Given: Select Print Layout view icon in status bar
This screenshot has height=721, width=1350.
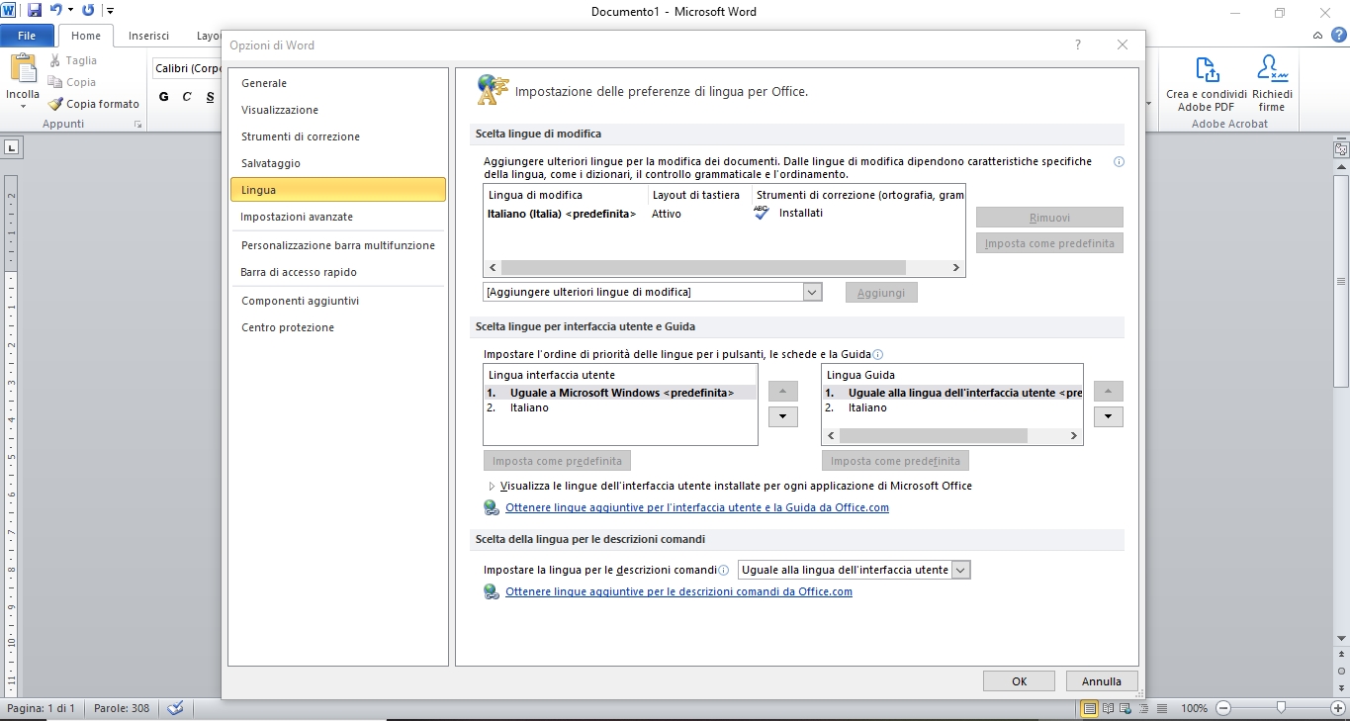Looking at the screenshot, I should point(1090,708).
